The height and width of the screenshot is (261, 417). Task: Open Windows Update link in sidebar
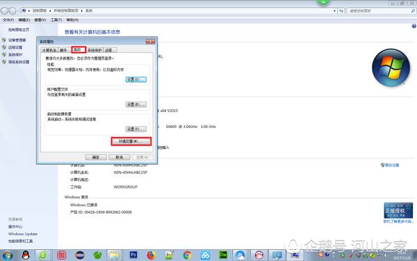(x=23, y=234)
